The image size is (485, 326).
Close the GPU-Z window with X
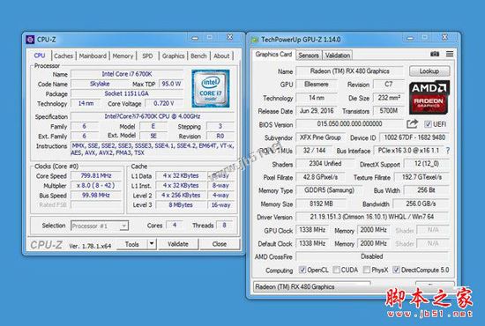pyautogui.click(x=444, y=37)
